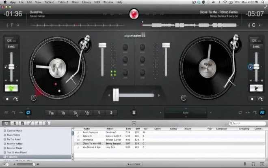Toggle the blue FX button on right deck
Screen dimensions: 268x168
tap(262, 113)
